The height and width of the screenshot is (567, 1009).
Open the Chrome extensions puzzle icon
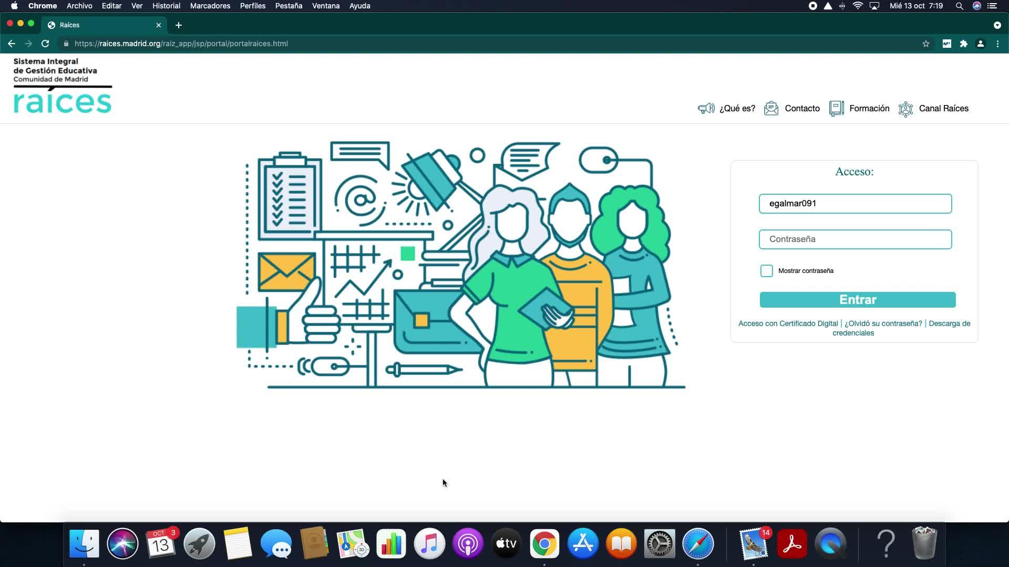[x=963, y=44]
